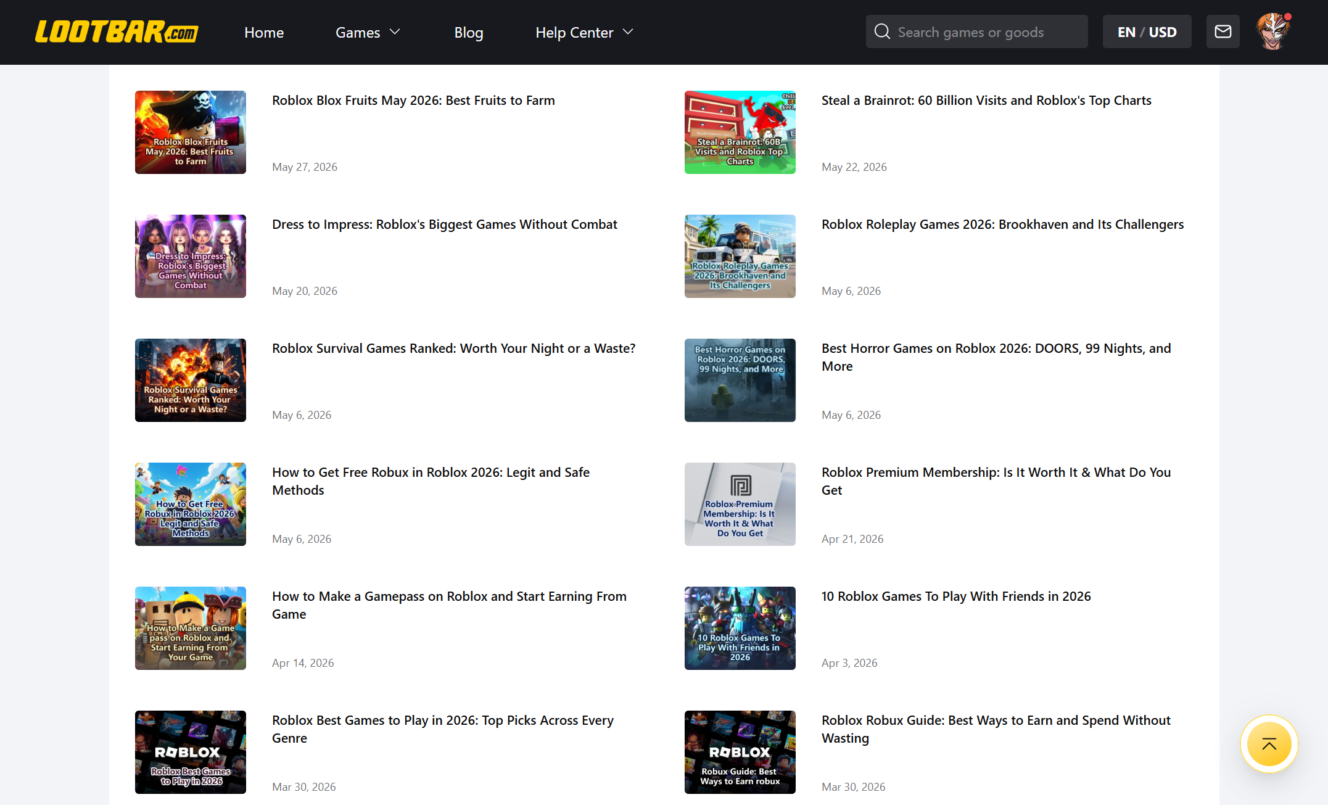Click the Apr 21, 2026 date
The height and width of the screenshot is (805, 1328).
[x=852, y=539]
